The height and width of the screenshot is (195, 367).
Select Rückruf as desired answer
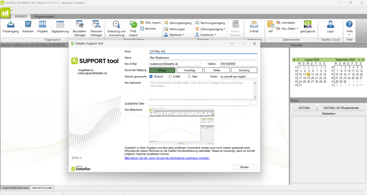point(151,77)
